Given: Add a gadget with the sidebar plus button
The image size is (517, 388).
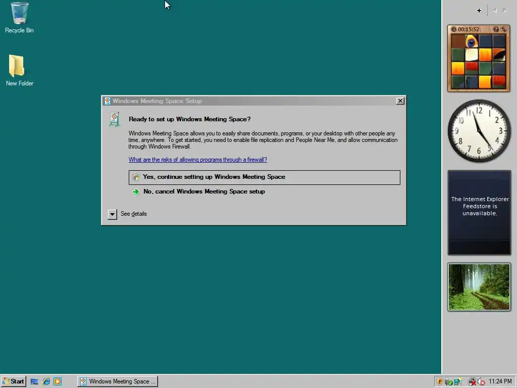Looking at the screenshot, I should pos(479,11).
